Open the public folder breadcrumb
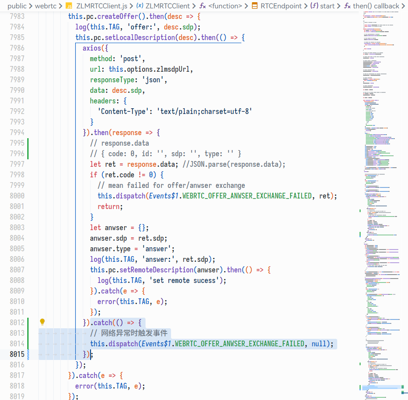Viewport: 408px width, 400px height. 17,6
